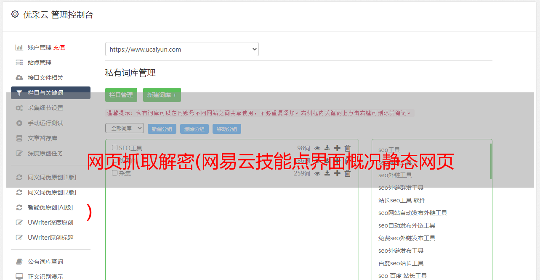Image resolution: width=540 pixels, height=280 pixels.
Task: Click the edit icon for 深度原创任务
Action: click(19, 153)
